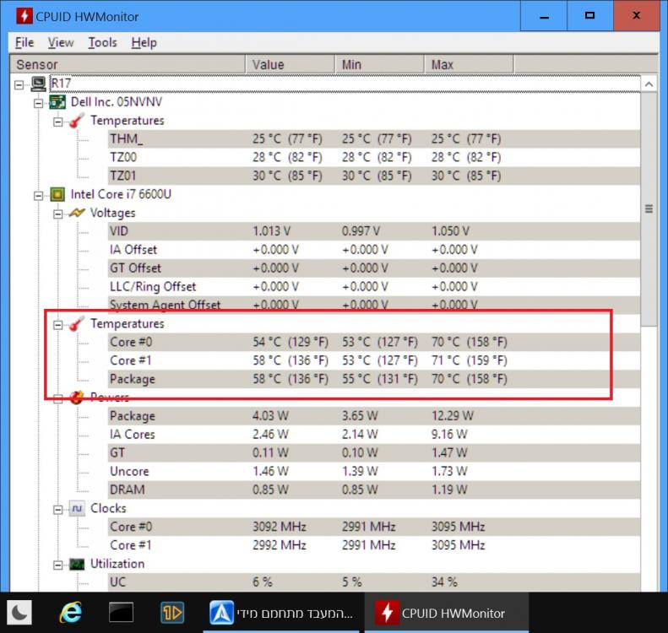Select the THM_ temperature row
The image size is (668, 633).
click(373, 138)
